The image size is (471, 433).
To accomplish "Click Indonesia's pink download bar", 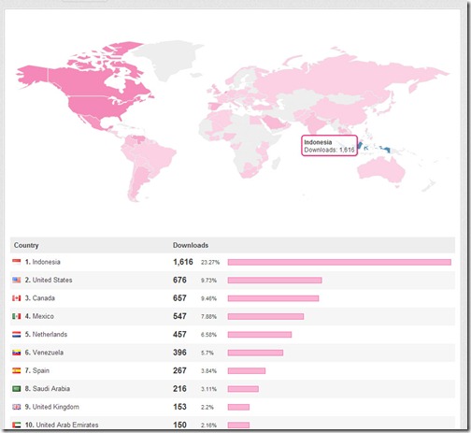I will (x=339, y=262).
